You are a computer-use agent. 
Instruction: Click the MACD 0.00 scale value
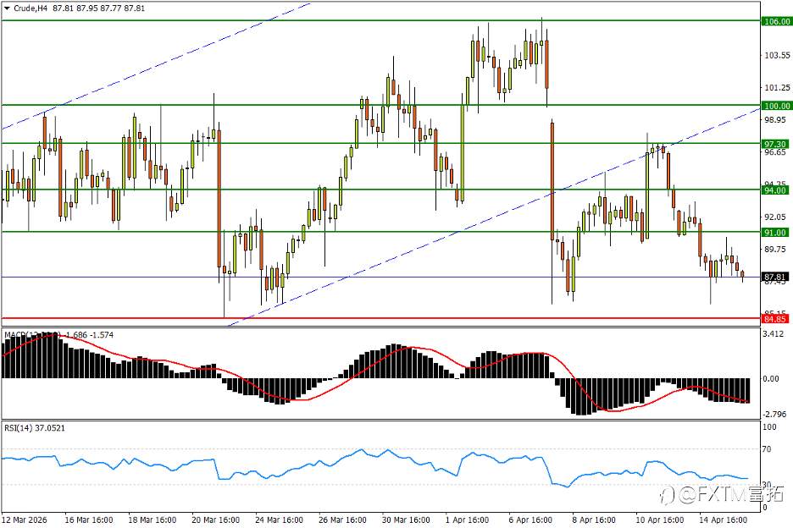(771, 378)
